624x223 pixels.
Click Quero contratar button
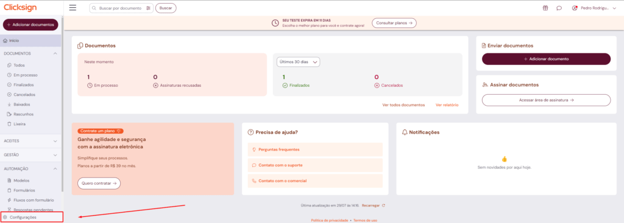(x=99, y=184)
